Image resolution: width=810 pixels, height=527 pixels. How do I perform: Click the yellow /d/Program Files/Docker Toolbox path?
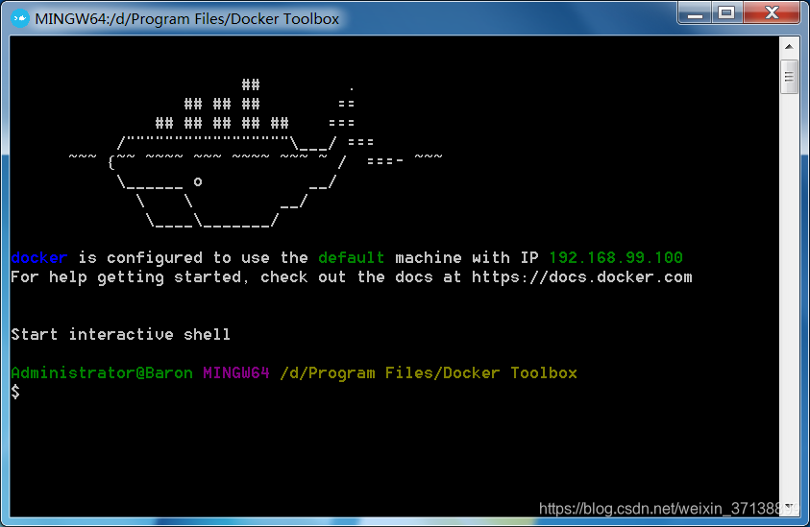429,372
